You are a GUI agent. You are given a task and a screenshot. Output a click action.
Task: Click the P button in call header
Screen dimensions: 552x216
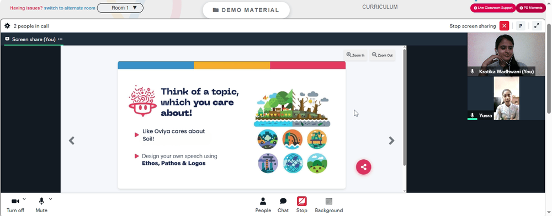[521, 26]
